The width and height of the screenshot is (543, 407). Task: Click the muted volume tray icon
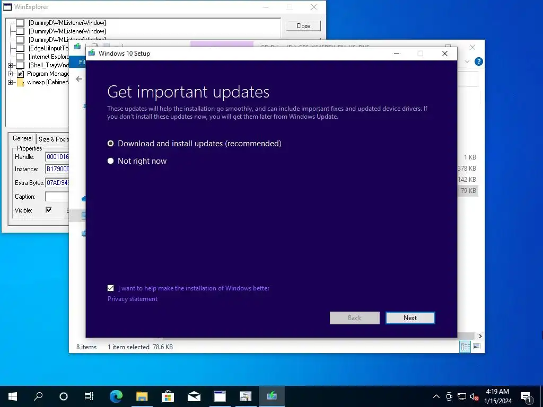tap(474, 396)
